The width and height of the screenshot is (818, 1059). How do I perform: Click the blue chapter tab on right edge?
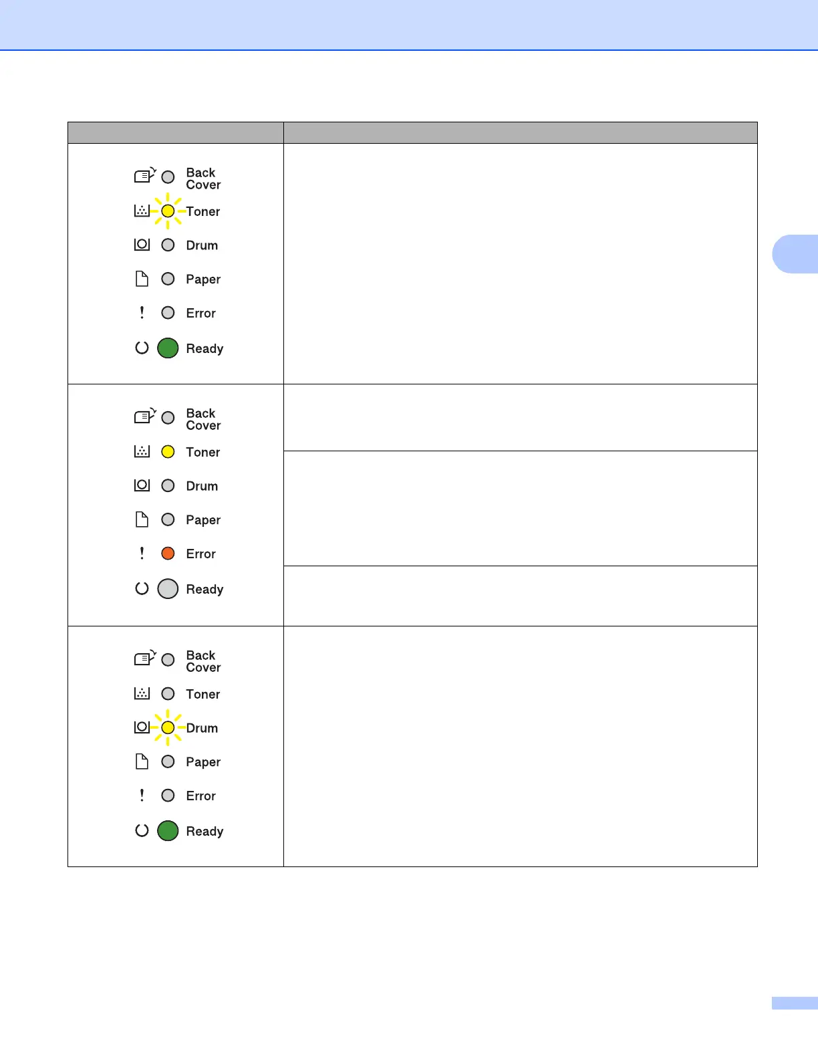(795, 254)
